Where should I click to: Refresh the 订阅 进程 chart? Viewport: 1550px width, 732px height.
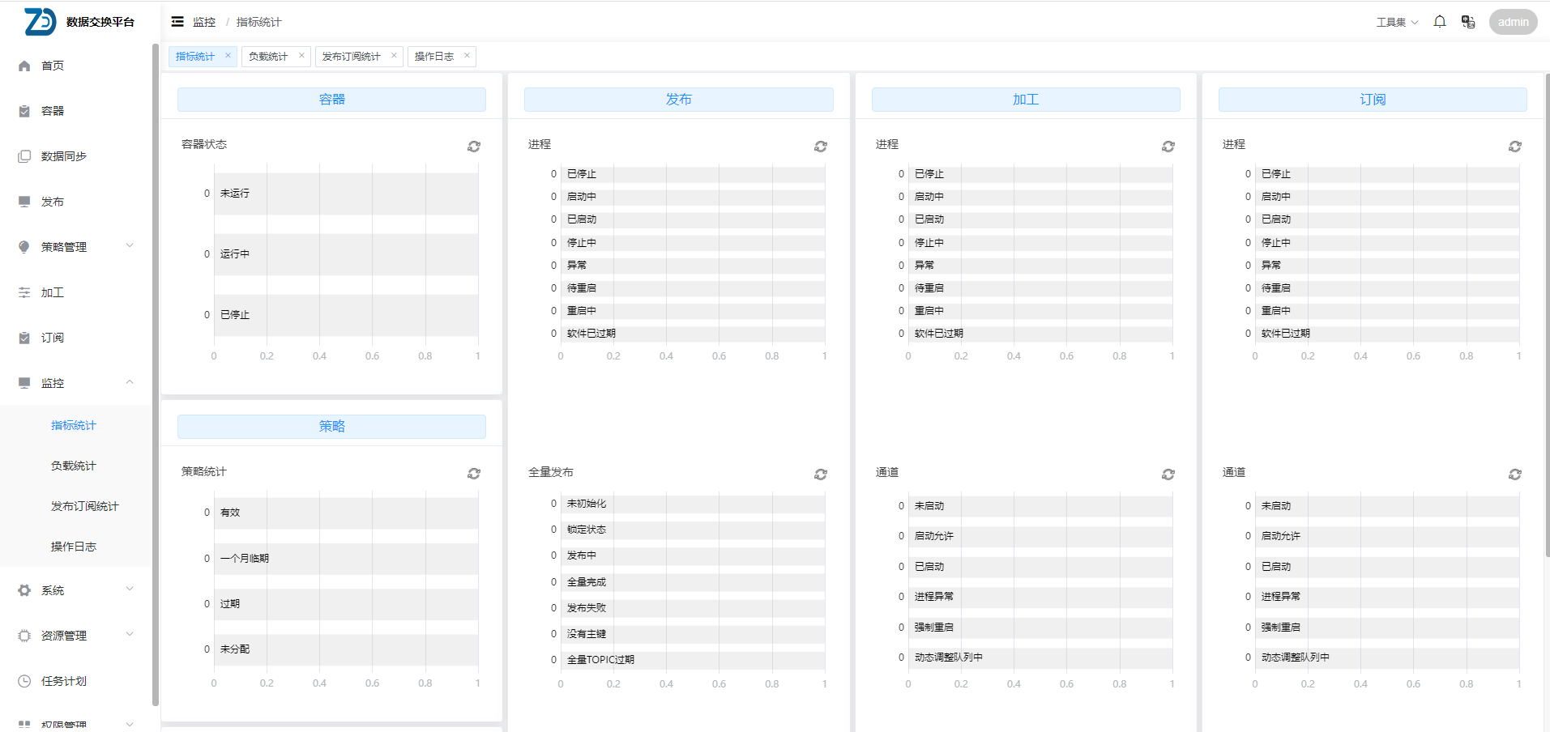[1514, 147]
